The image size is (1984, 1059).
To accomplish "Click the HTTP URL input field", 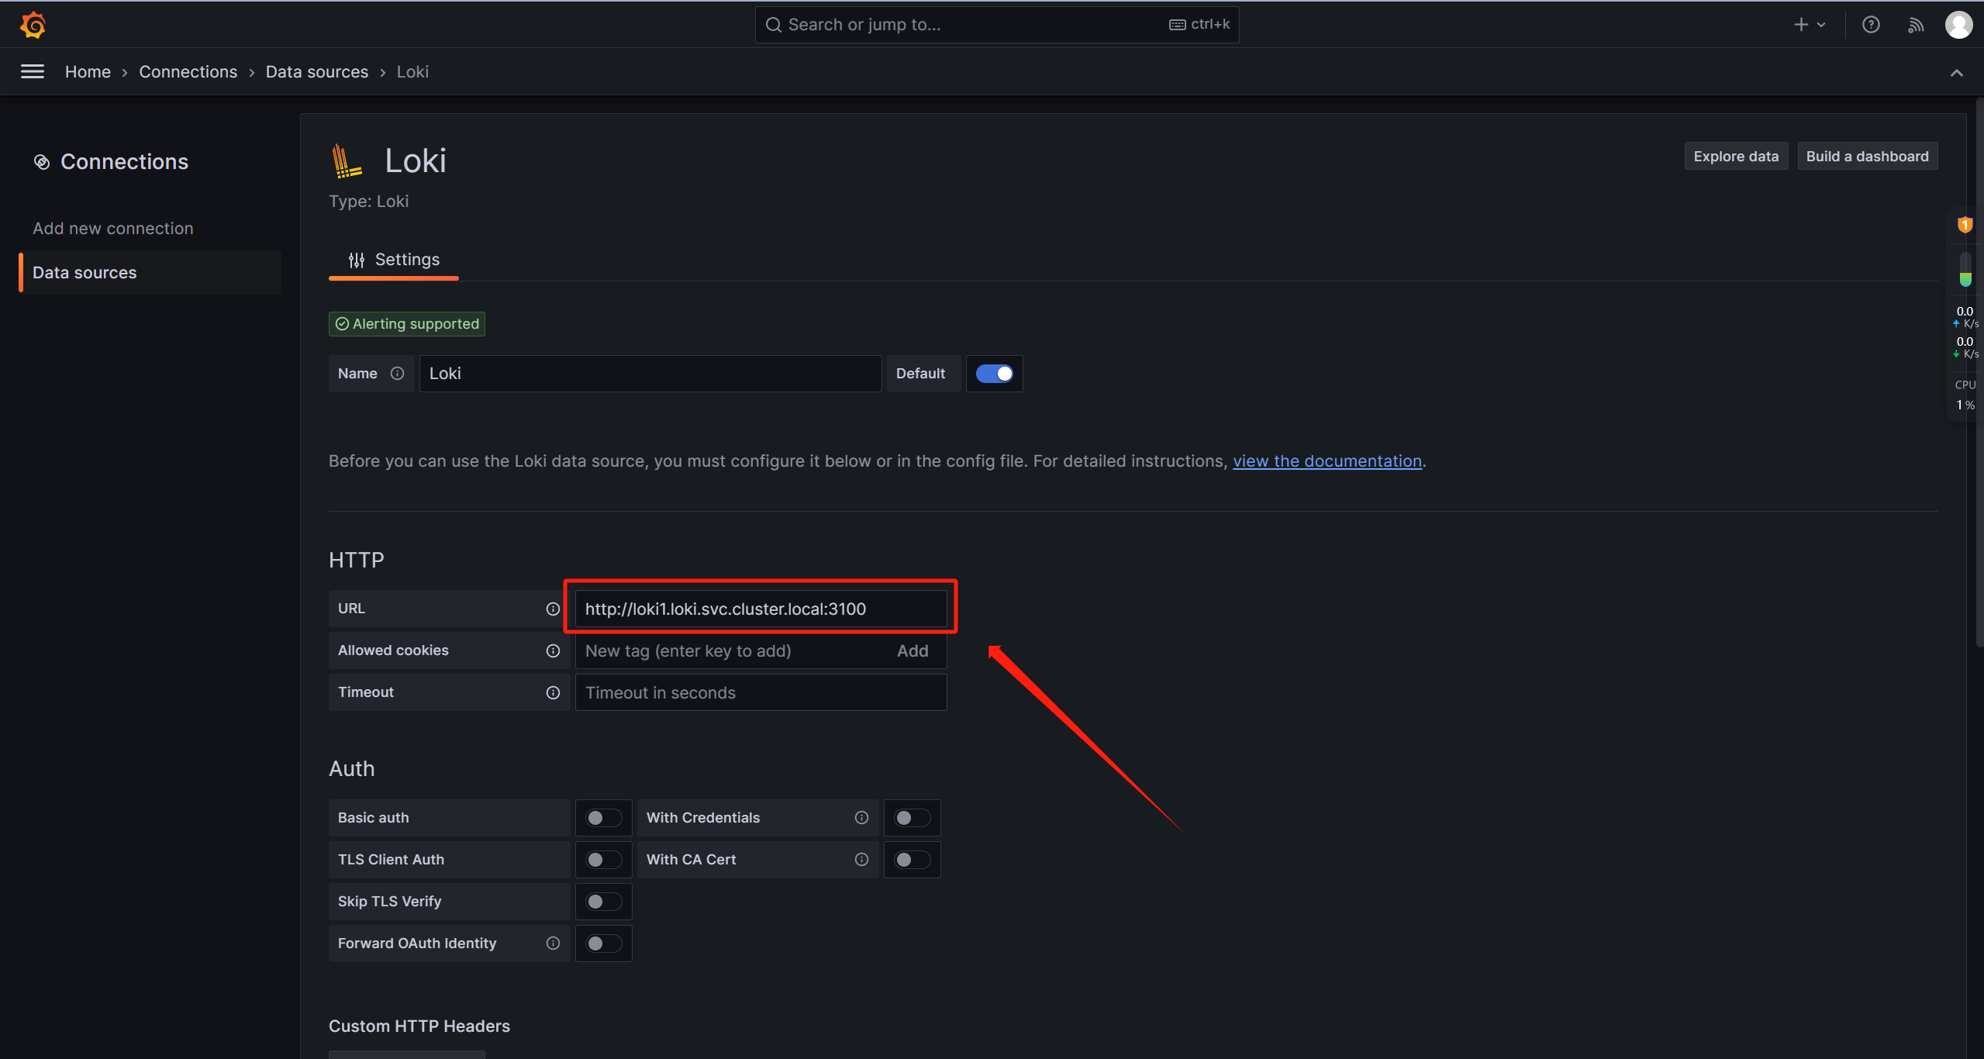I will 761,609.
